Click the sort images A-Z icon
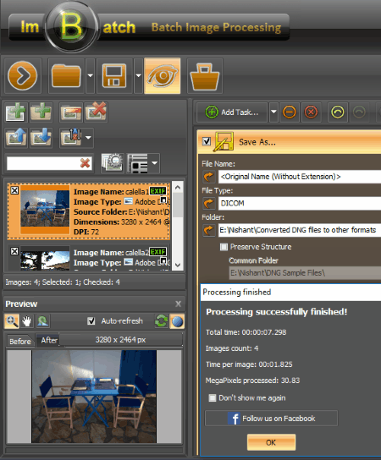This screenshot has height=460, width=381. click(70, 137)
